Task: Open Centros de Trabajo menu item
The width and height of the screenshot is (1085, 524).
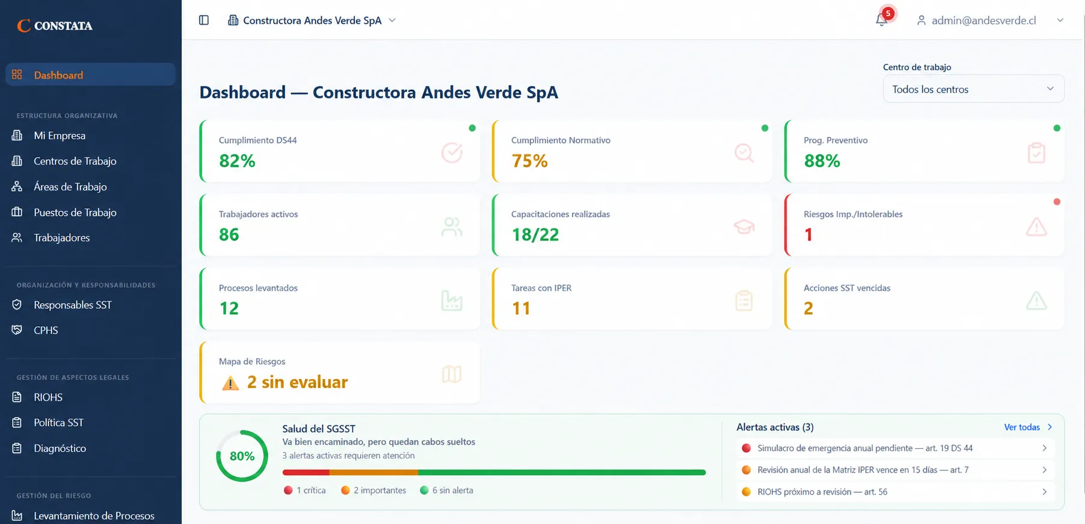Action: click(91, 161)
